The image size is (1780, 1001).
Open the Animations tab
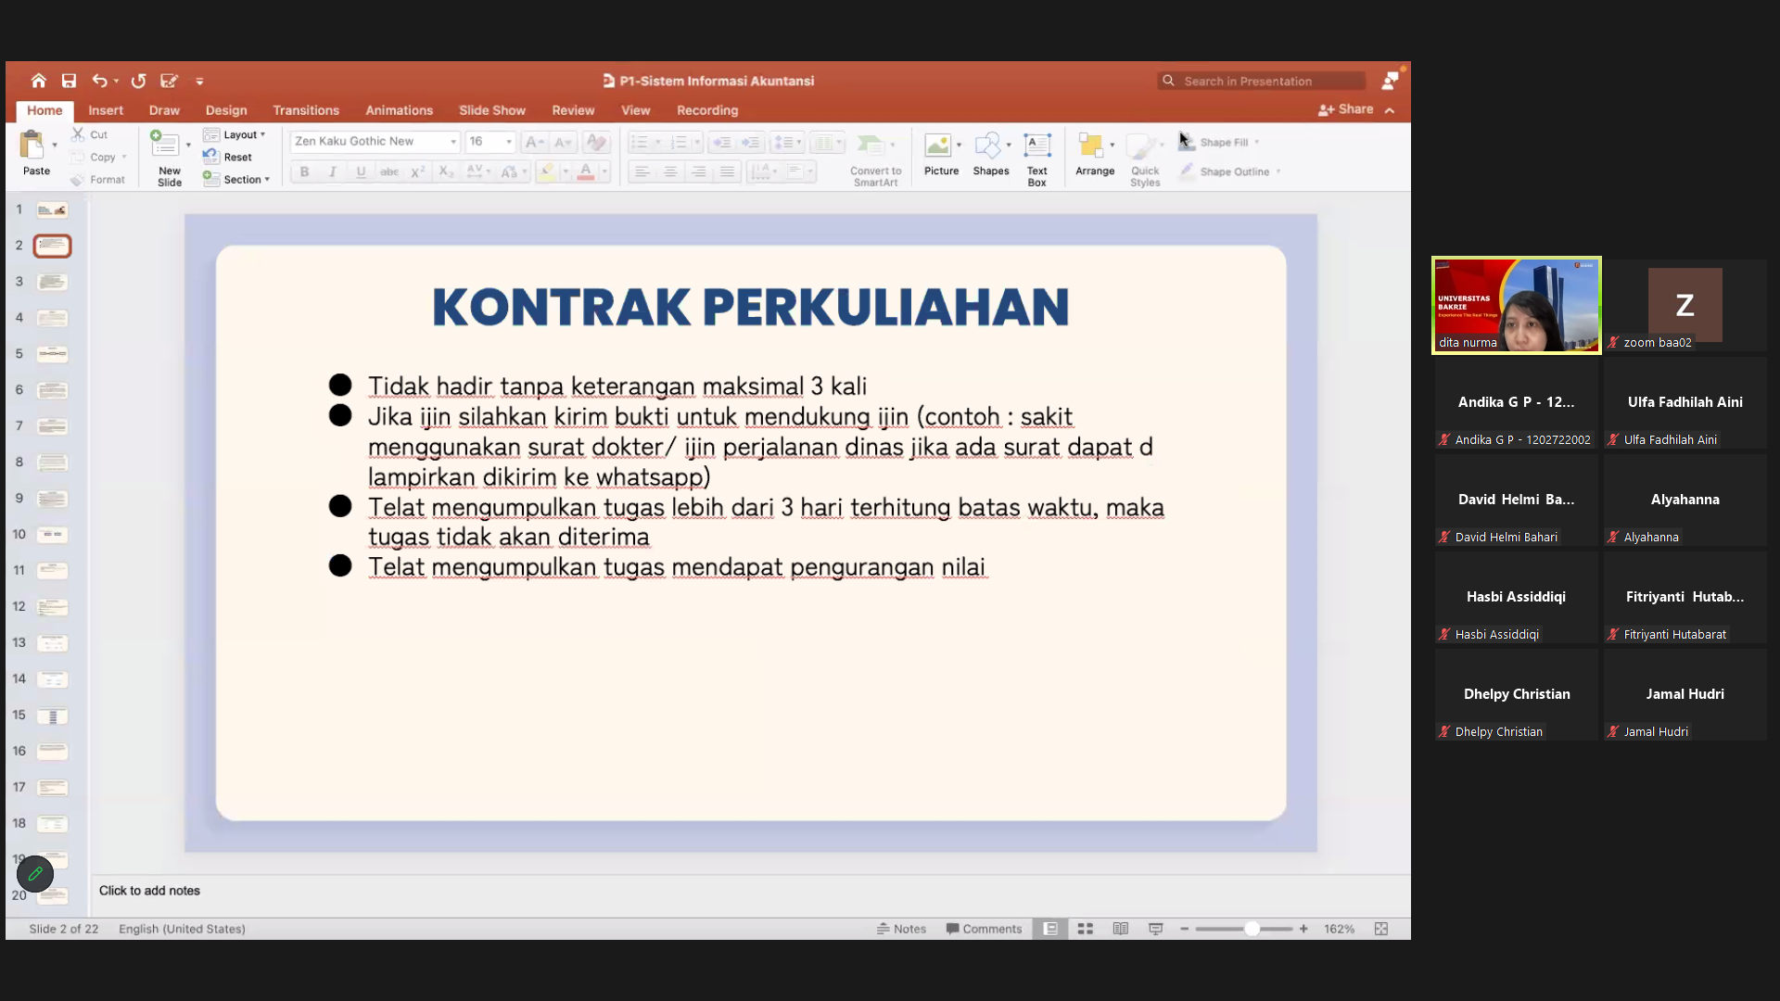(399, 110)
